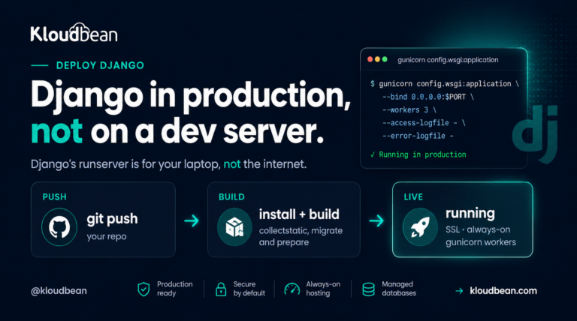Screen dimensions: 577x321
Task: Click the Kloudbean logo
Action: [74, 33]
